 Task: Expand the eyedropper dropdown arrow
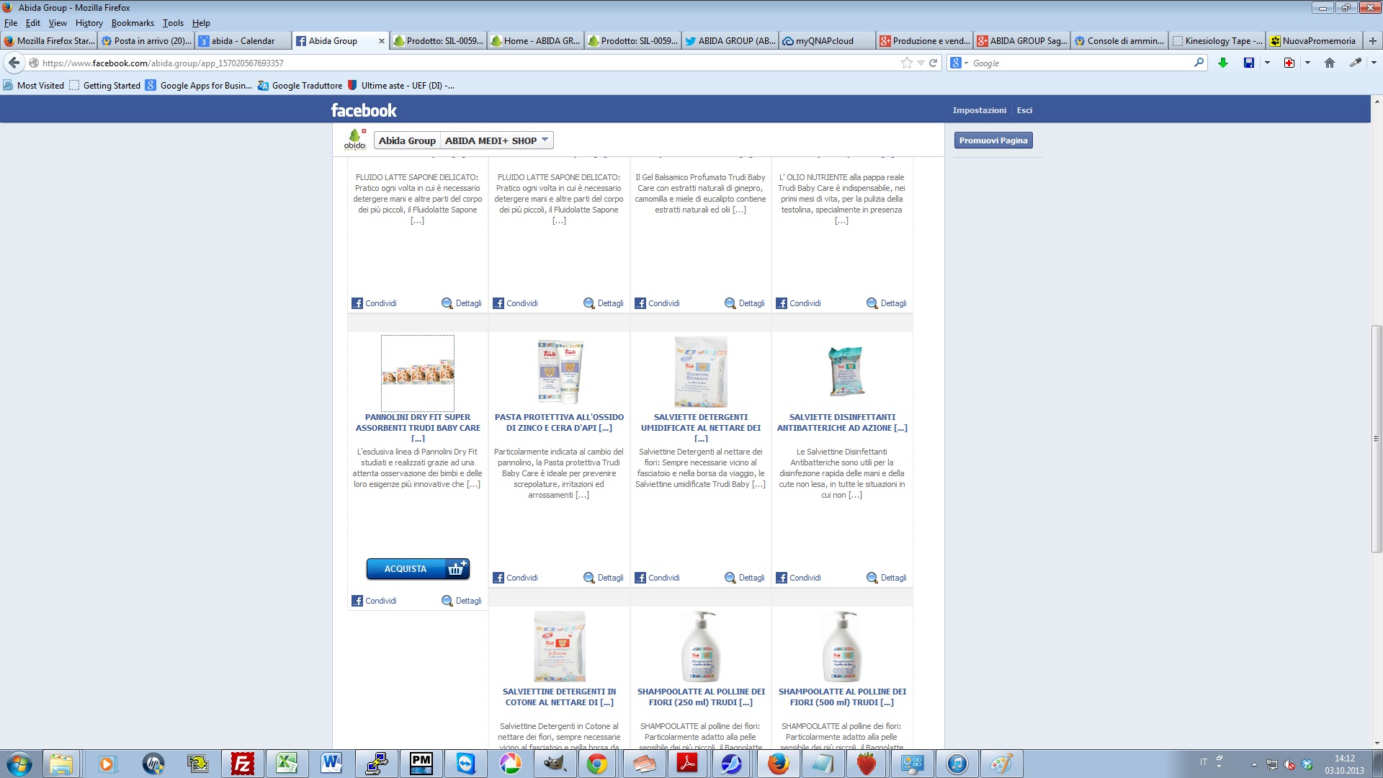click(1374, 63)
